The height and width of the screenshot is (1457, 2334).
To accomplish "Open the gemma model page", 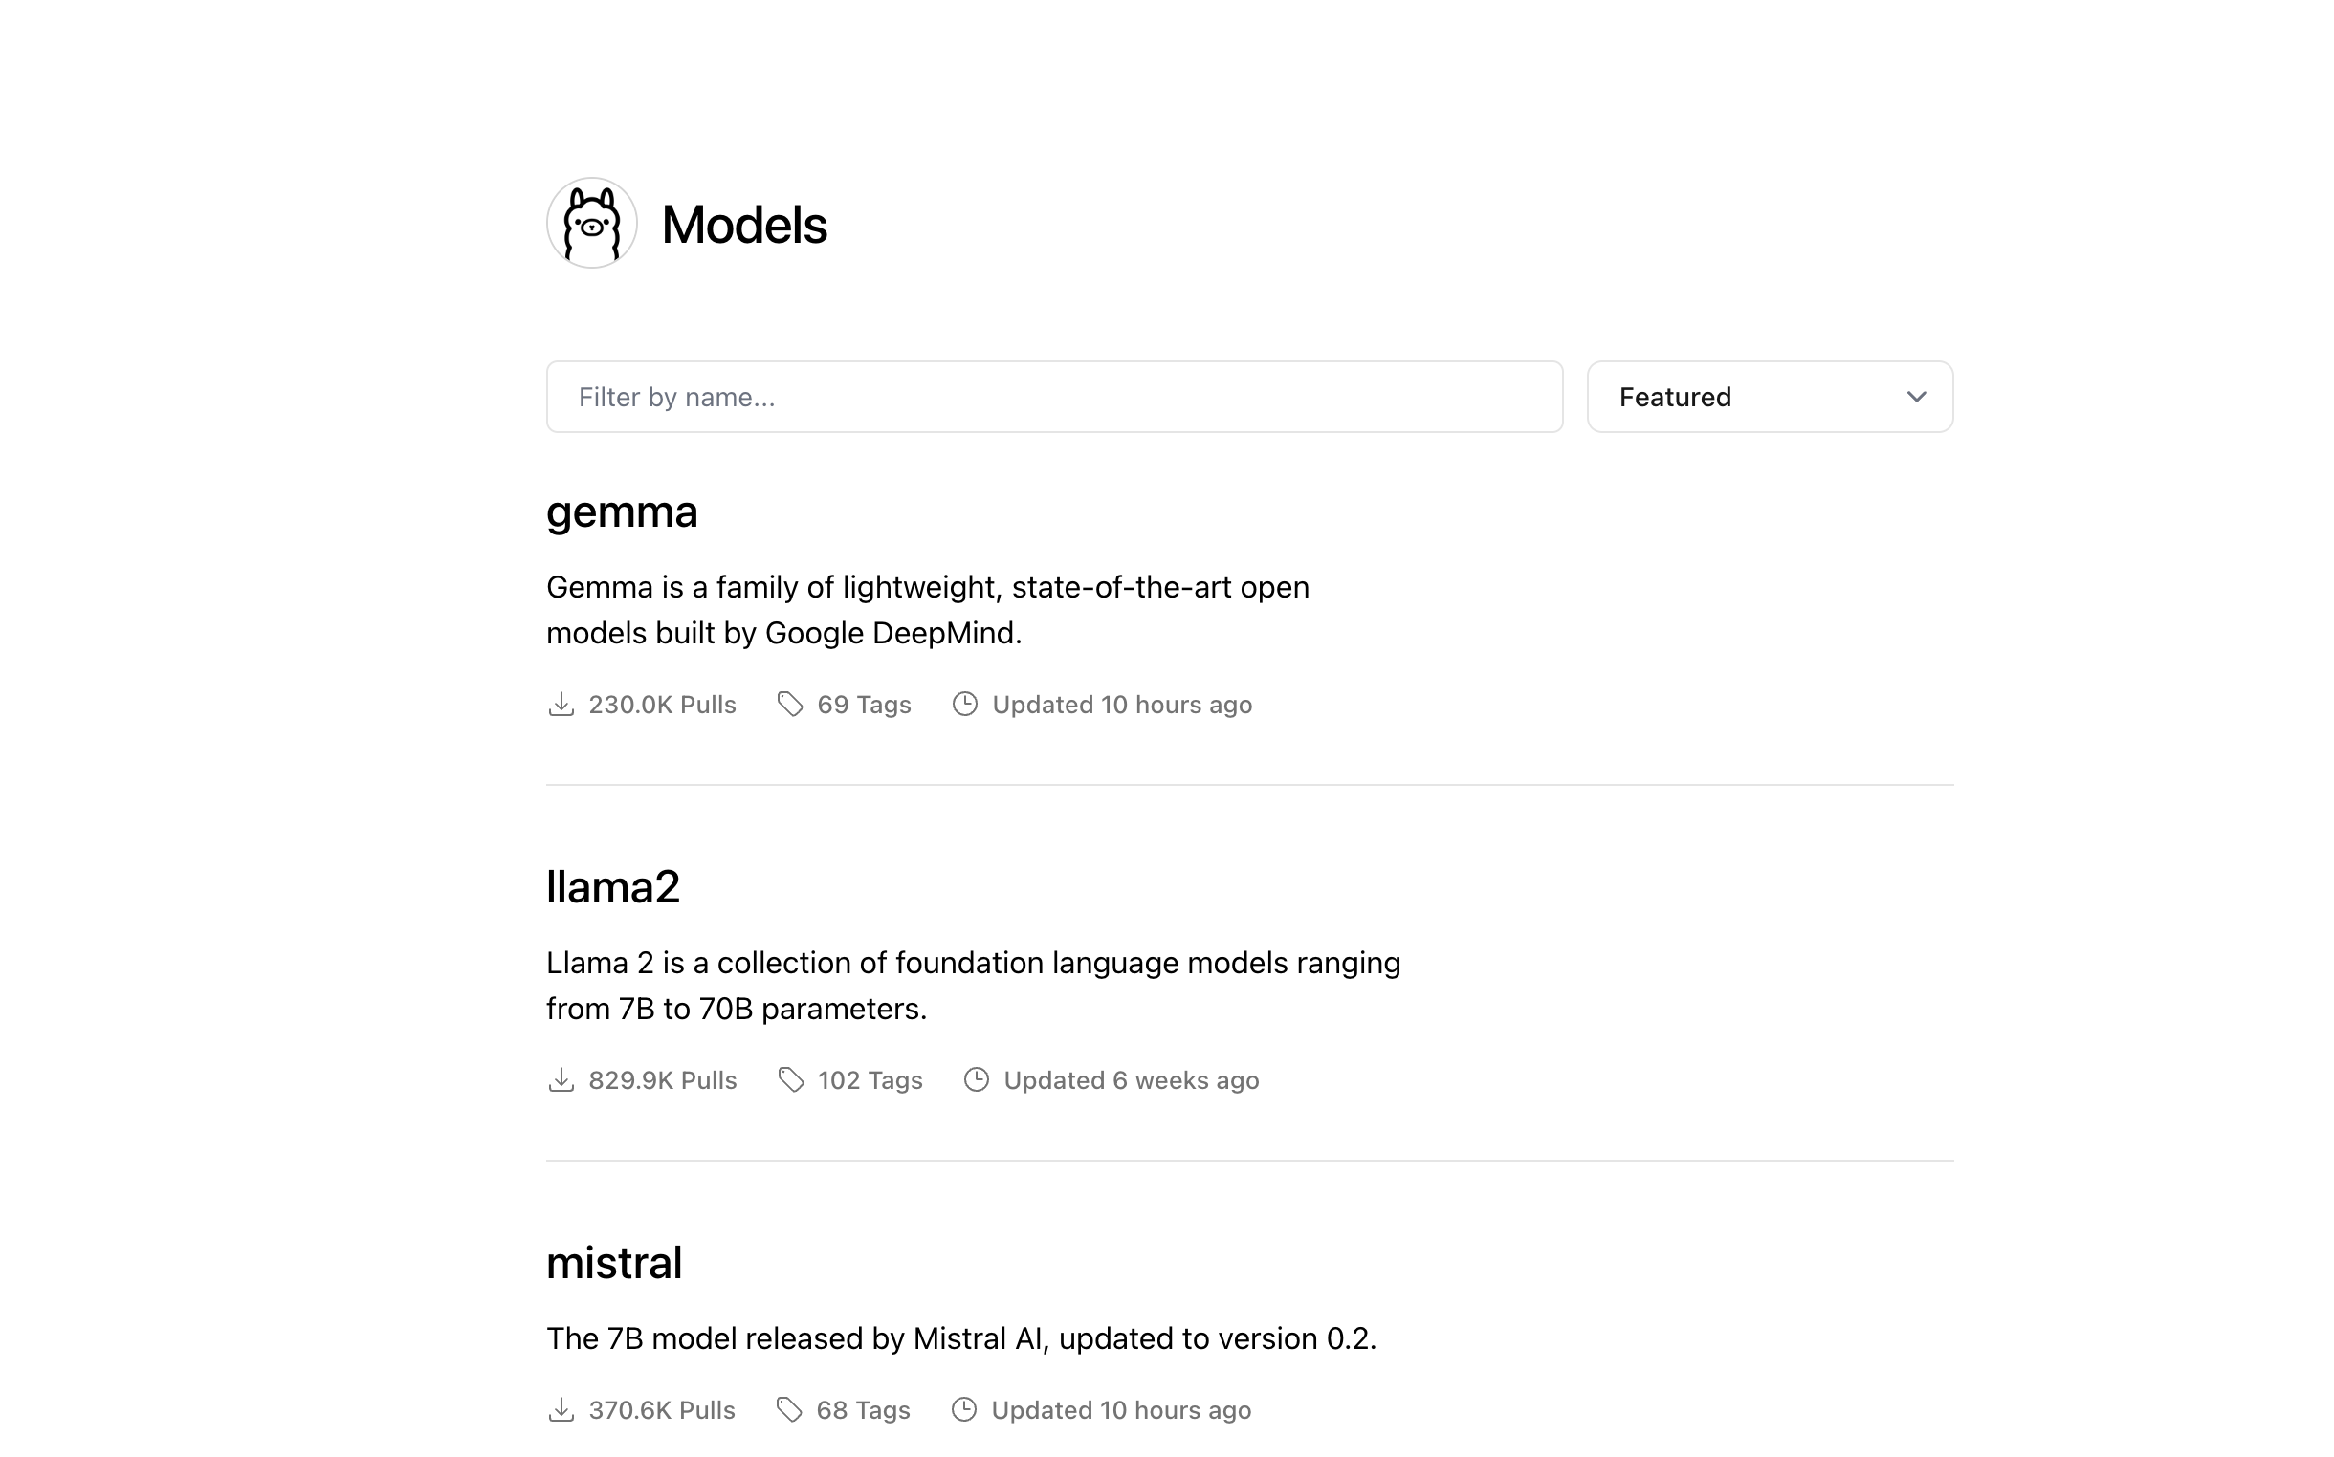I will pos(622,511).
